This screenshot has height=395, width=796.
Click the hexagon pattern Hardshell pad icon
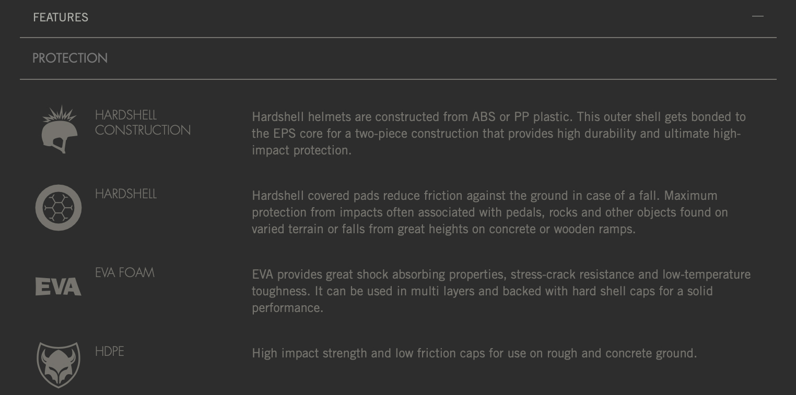(58, 208)
